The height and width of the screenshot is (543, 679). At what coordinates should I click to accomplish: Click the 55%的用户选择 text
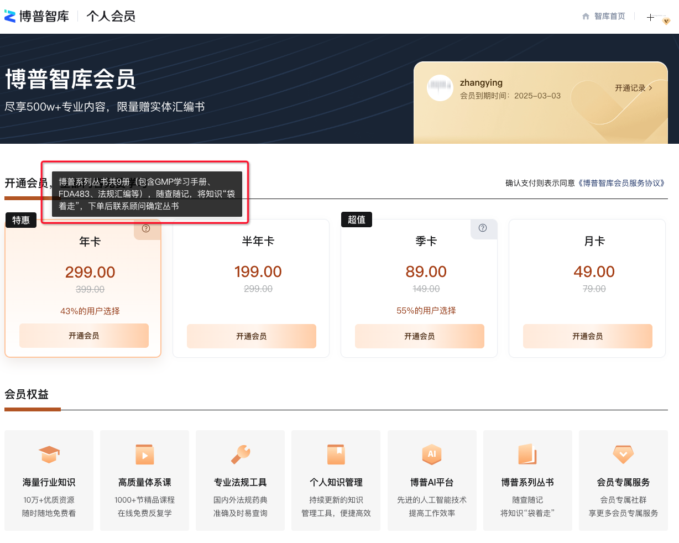[x=426, y=311]
